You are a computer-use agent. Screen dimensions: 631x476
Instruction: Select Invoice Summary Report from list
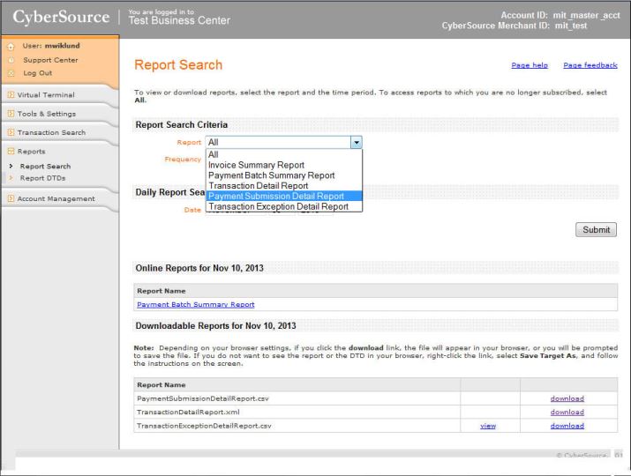click(x=257, y=165)
